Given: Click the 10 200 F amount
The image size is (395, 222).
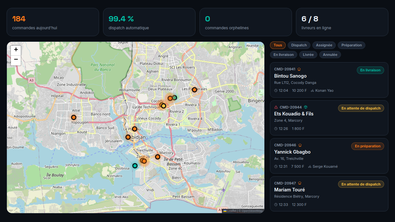Looking at the screenshot, I should [x=299, y=90].
